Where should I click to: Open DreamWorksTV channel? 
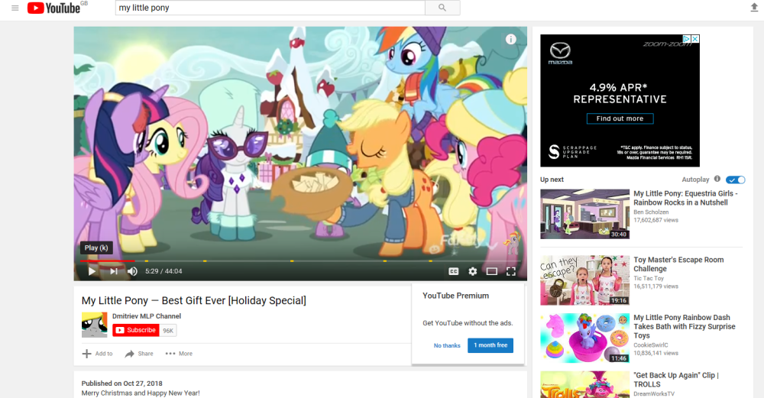click(654, 393)
